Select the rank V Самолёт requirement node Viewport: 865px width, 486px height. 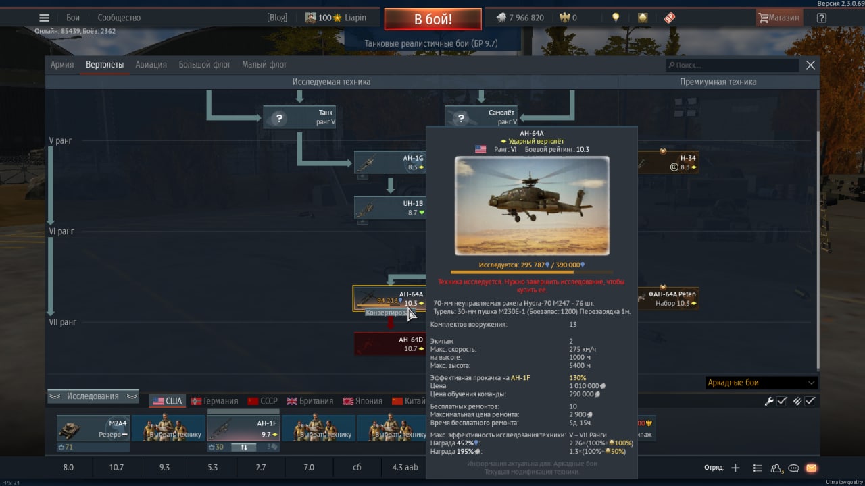pyautogui.click(x=481, y=117)
